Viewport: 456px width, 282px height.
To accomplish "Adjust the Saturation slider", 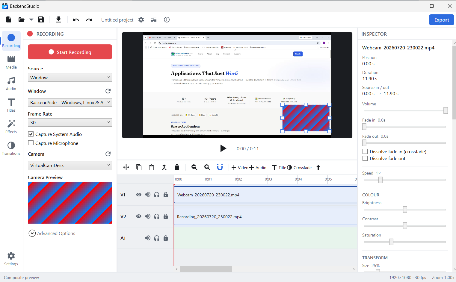I will pos(405,242).
